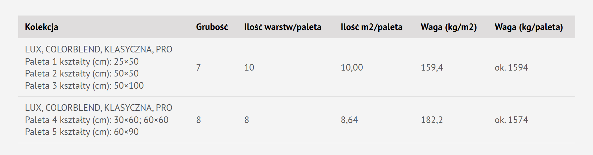Click the Ilość warstw/paleta header

(x=283, y=27)
